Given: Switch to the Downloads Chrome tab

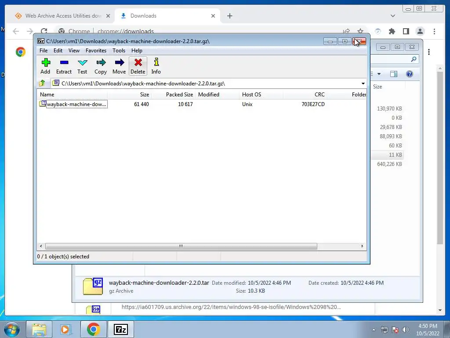Looking at the screenshot, I should [x=167, y=16].
